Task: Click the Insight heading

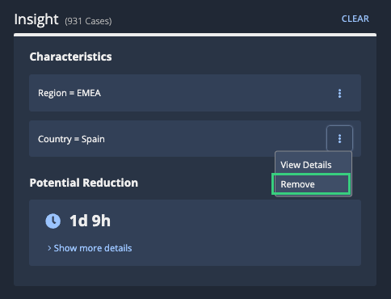Action: click(36, 19)
